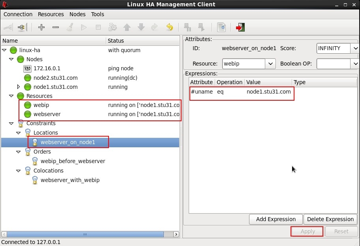Collapse the Colocations tree branch
360x246 pixels.
coord(19,171)
